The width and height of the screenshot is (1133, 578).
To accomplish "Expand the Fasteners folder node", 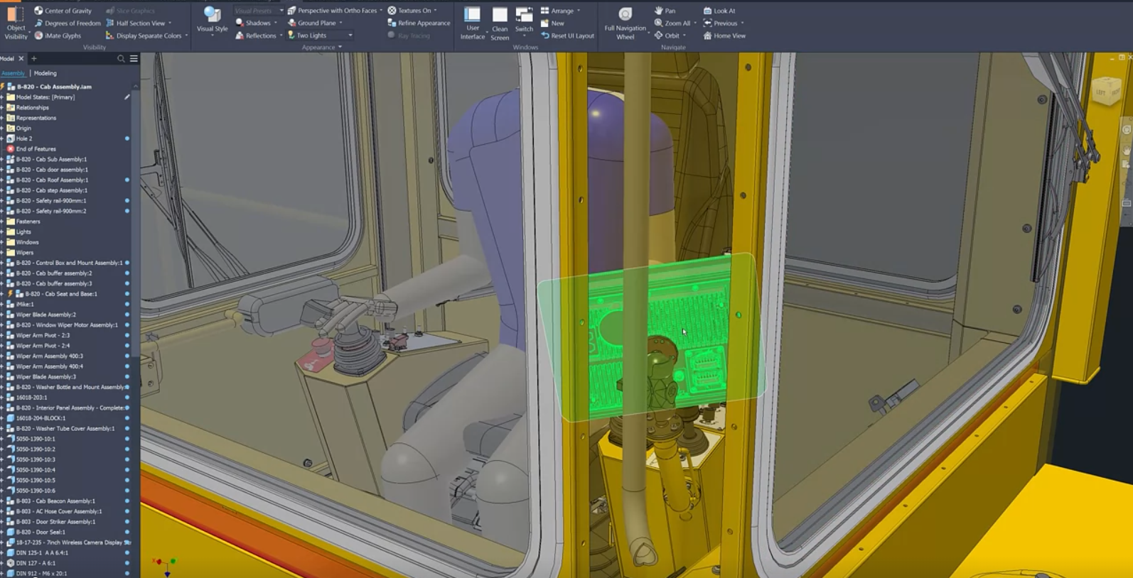I will click(2, 222).
